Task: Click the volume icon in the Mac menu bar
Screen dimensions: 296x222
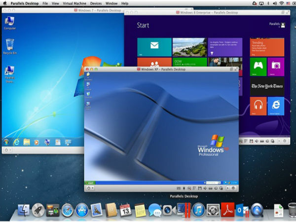Action: pyautogui.click(x=275, y=3)
